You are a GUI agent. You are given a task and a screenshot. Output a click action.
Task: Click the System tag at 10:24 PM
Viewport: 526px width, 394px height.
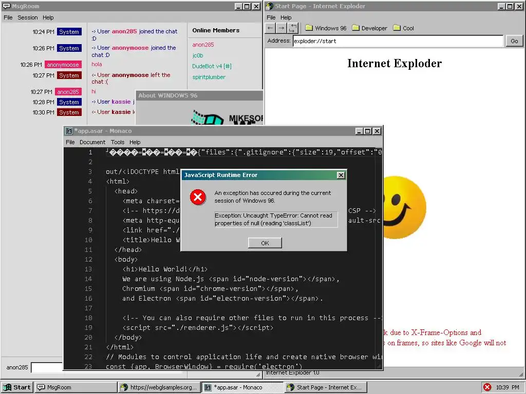coord(69,32)
